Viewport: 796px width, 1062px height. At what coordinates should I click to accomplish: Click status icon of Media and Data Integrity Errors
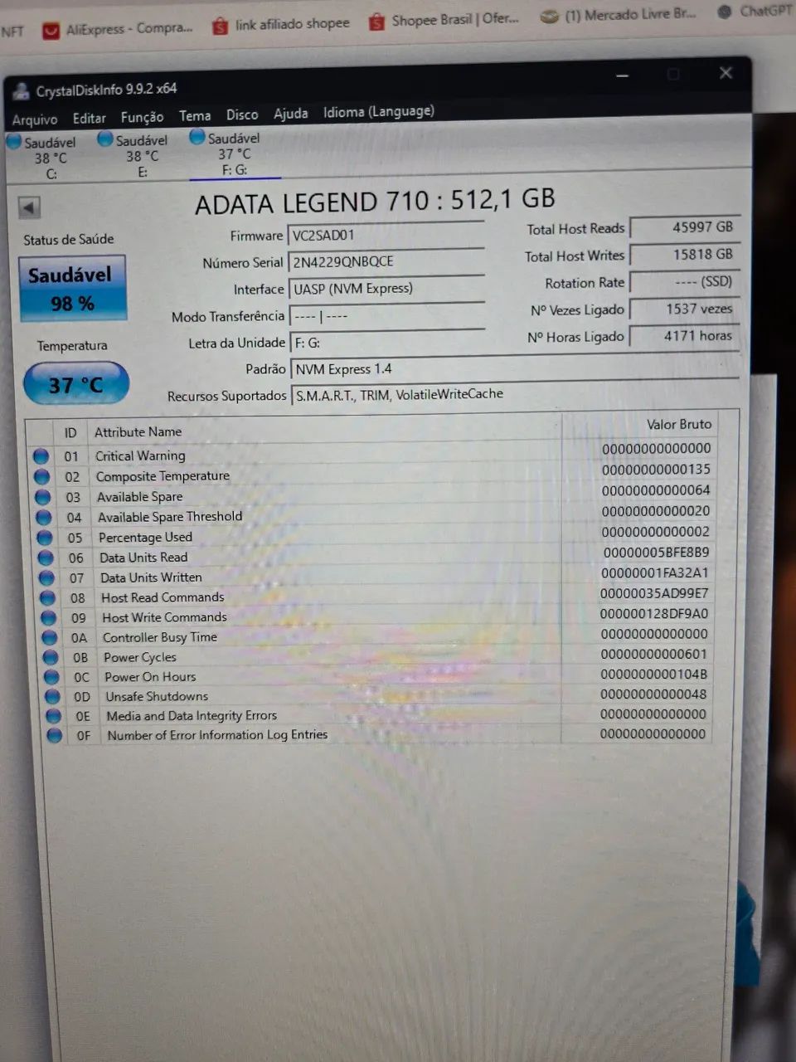(53, 716)
